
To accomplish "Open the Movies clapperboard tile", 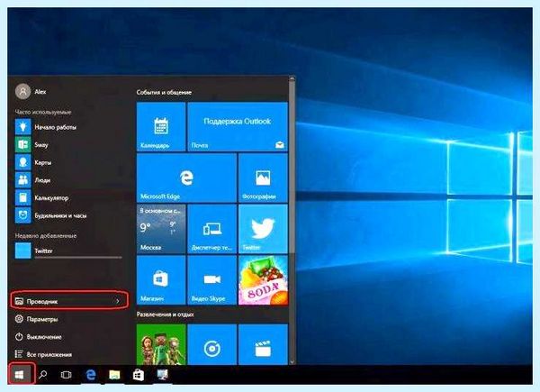I will 263,344.
